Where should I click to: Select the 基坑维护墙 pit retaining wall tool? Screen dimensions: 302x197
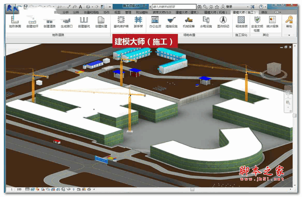[x=121, y=22]
